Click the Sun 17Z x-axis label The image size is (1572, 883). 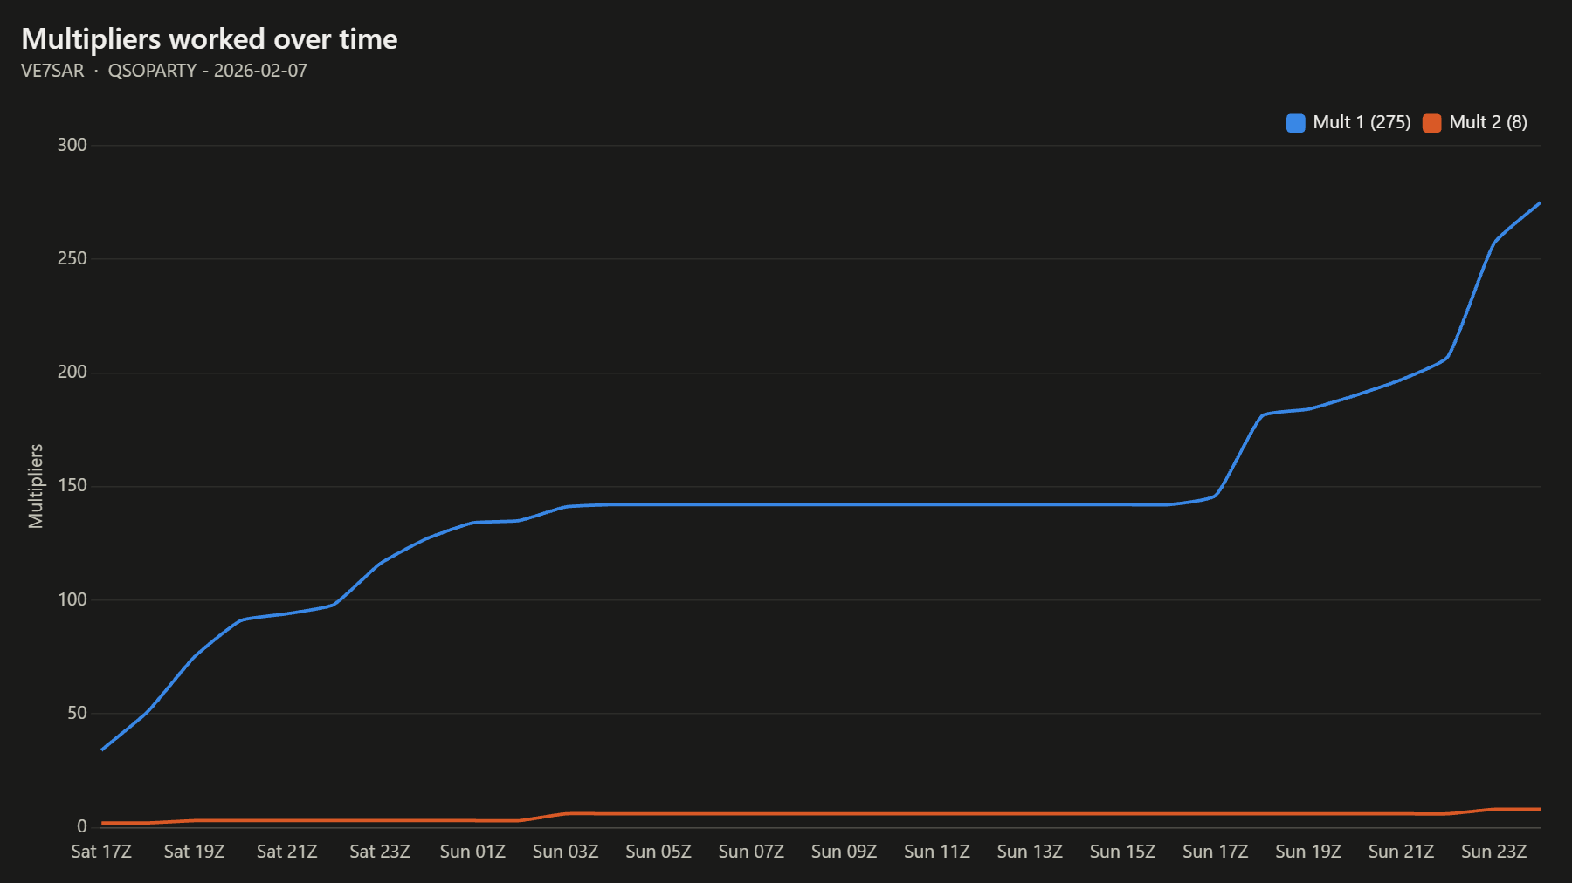click(x=1216, y=852)
